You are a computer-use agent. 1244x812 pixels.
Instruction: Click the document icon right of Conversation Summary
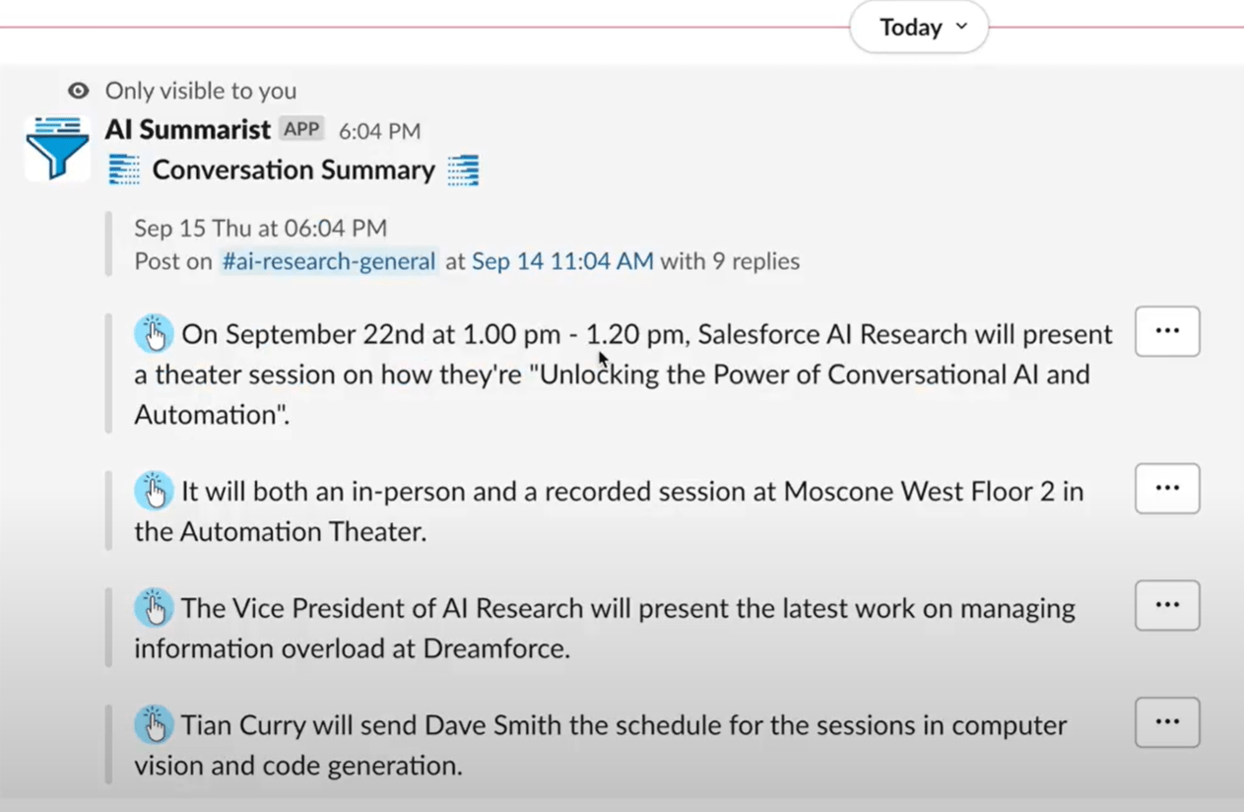click(x=463, y=169)
